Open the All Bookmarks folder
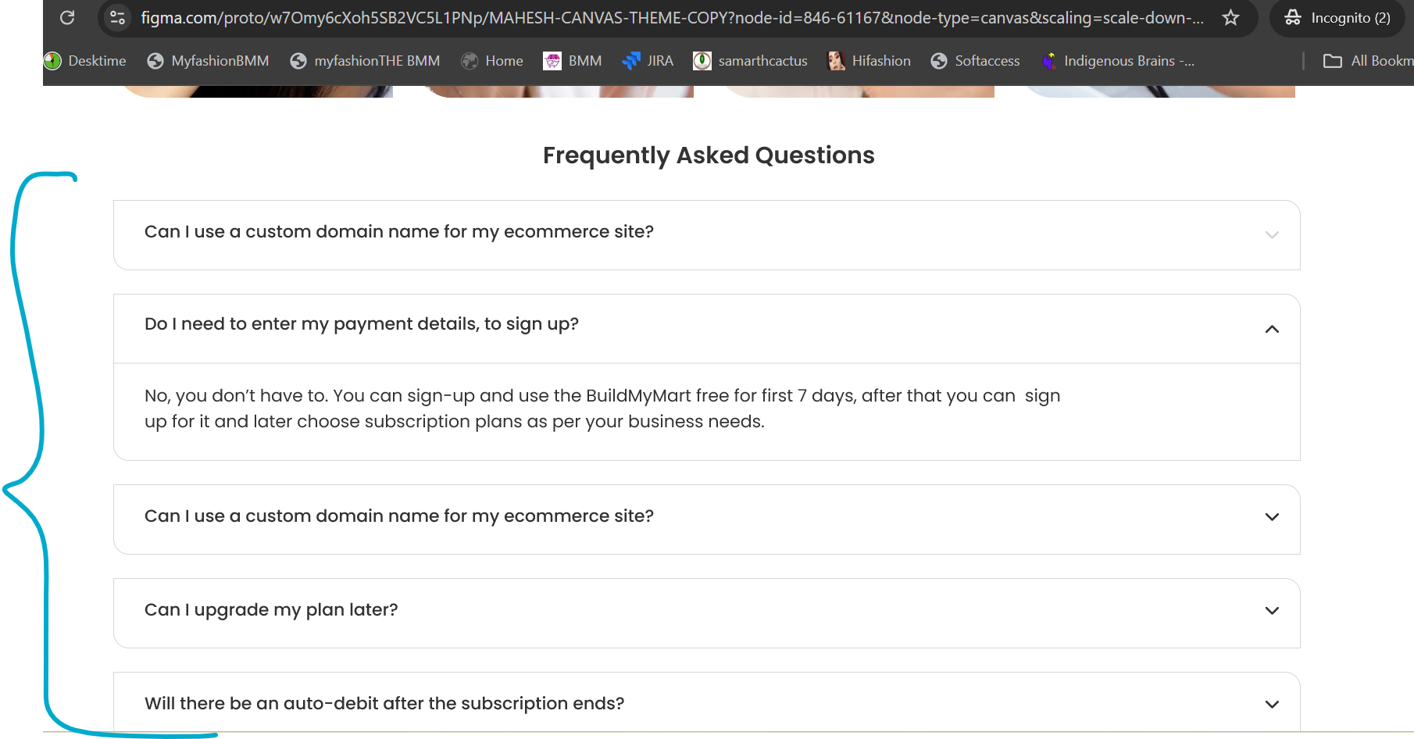Viewport: 1414px width, 739px height. 1368,61
